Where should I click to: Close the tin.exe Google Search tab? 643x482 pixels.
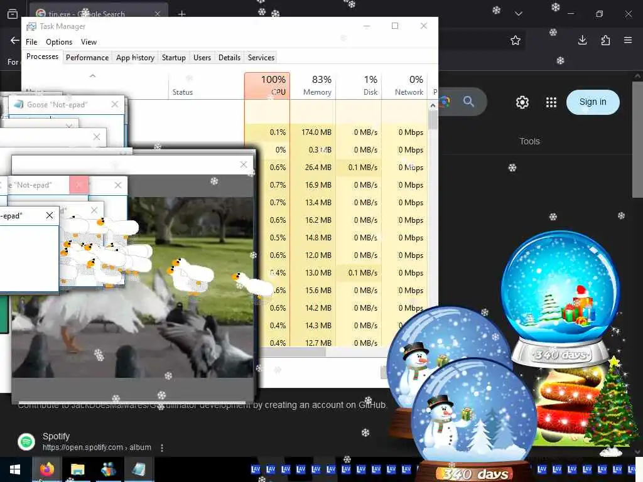click(x=158, y=14)
